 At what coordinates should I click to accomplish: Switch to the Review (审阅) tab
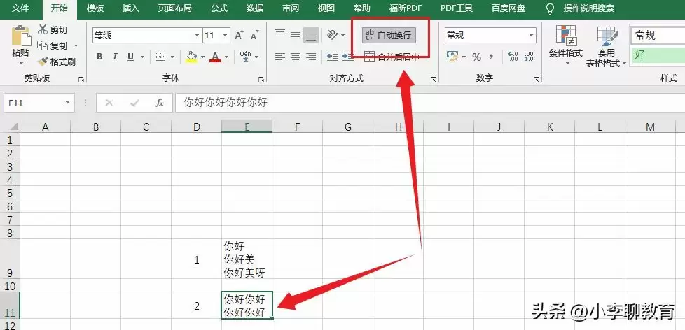click(291, 8)
